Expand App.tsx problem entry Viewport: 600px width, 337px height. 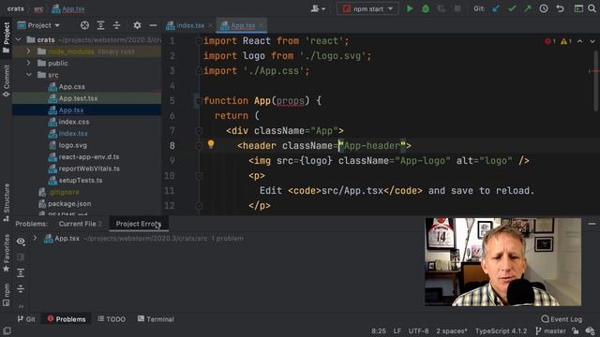click(36, 238)
